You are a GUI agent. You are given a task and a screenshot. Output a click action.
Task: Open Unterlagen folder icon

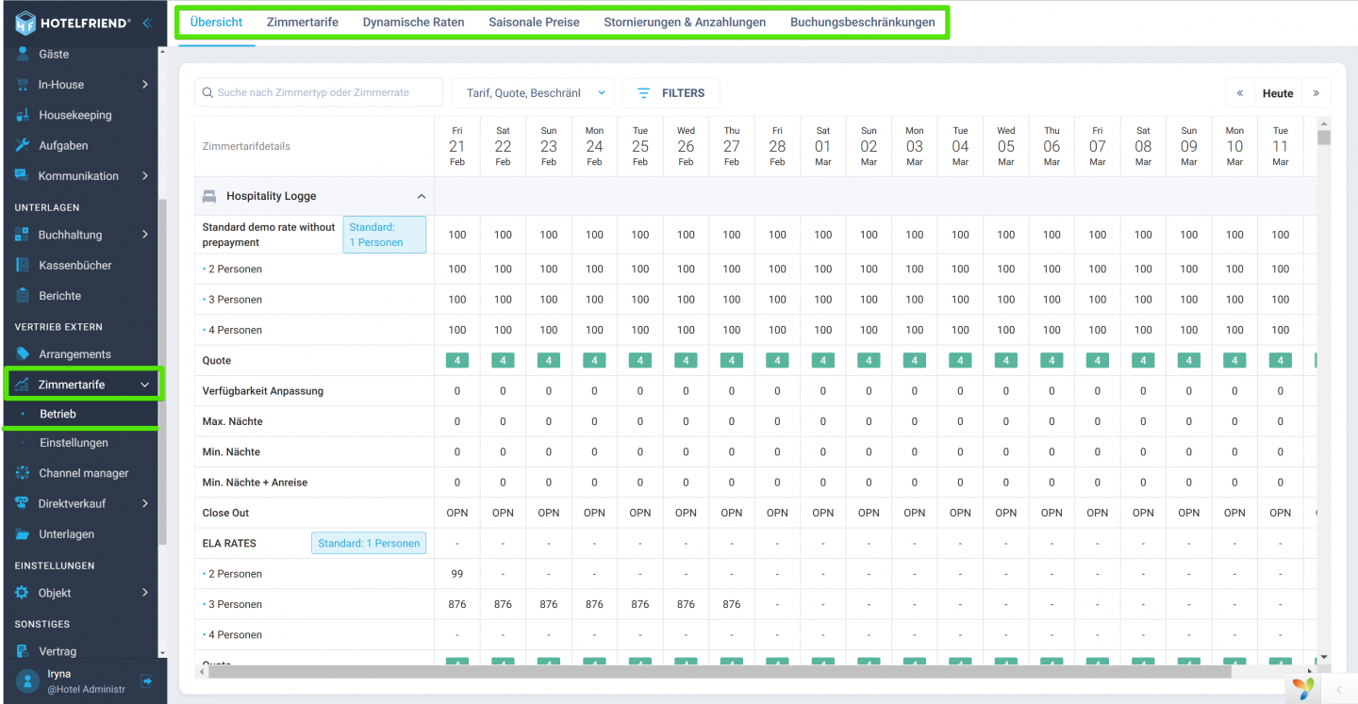point(23,534)
